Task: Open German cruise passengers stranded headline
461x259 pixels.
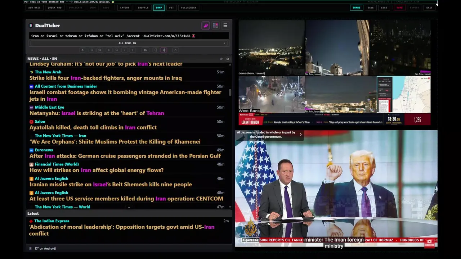Action: 125,156
